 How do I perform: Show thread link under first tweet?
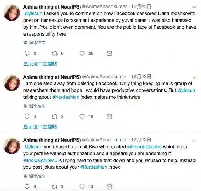40,64
